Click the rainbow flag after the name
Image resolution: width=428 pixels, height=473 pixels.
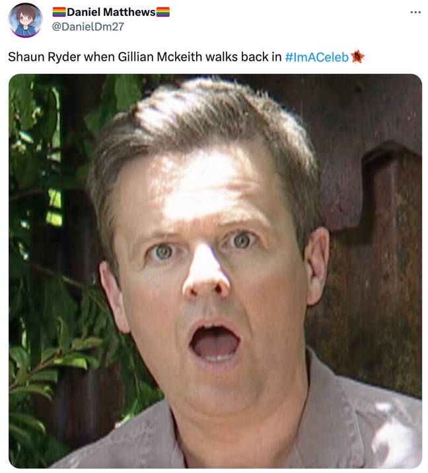[162, 12]
